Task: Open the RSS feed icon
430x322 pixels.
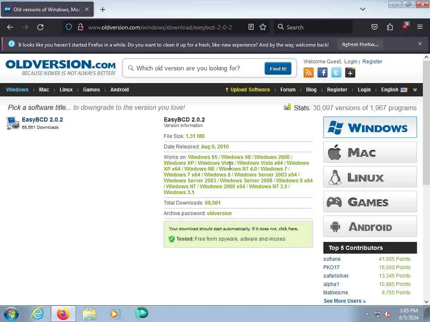Action: coord(309,73)
